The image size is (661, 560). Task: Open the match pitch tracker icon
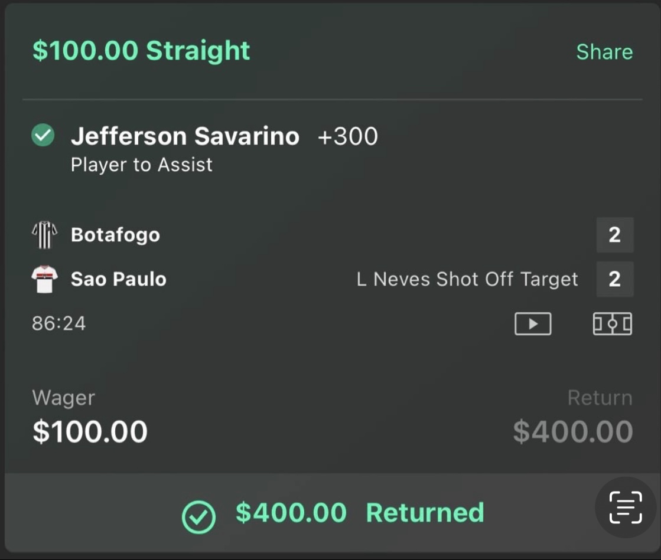[612, 323]
